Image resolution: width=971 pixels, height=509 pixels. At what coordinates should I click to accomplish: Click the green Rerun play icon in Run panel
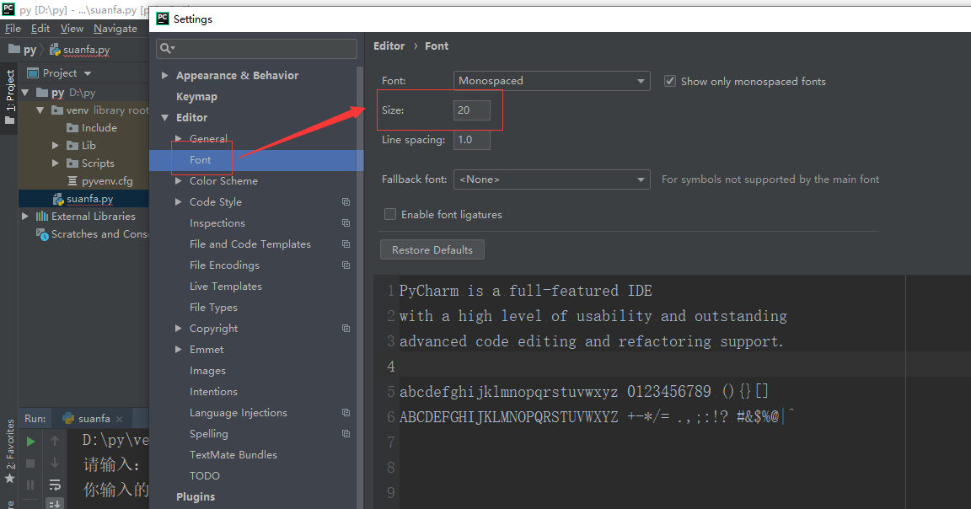[30, 442]
